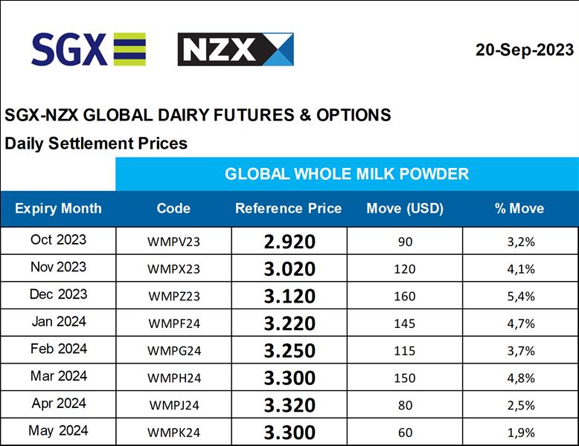
Task: Click the WMPH24 contract code
Action: coord(173,378)
